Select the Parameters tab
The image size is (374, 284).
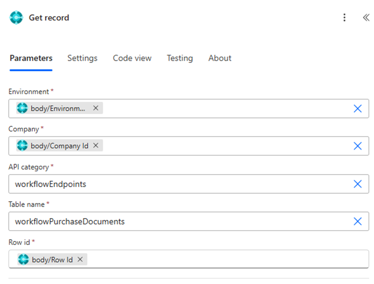(31, 58)
